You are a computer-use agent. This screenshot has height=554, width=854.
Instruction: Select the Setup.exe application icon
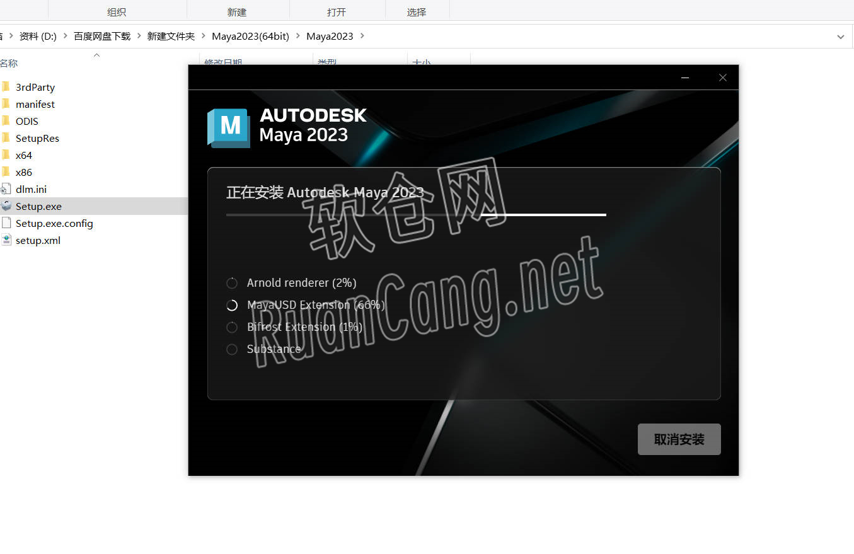[x=6, y=206]
